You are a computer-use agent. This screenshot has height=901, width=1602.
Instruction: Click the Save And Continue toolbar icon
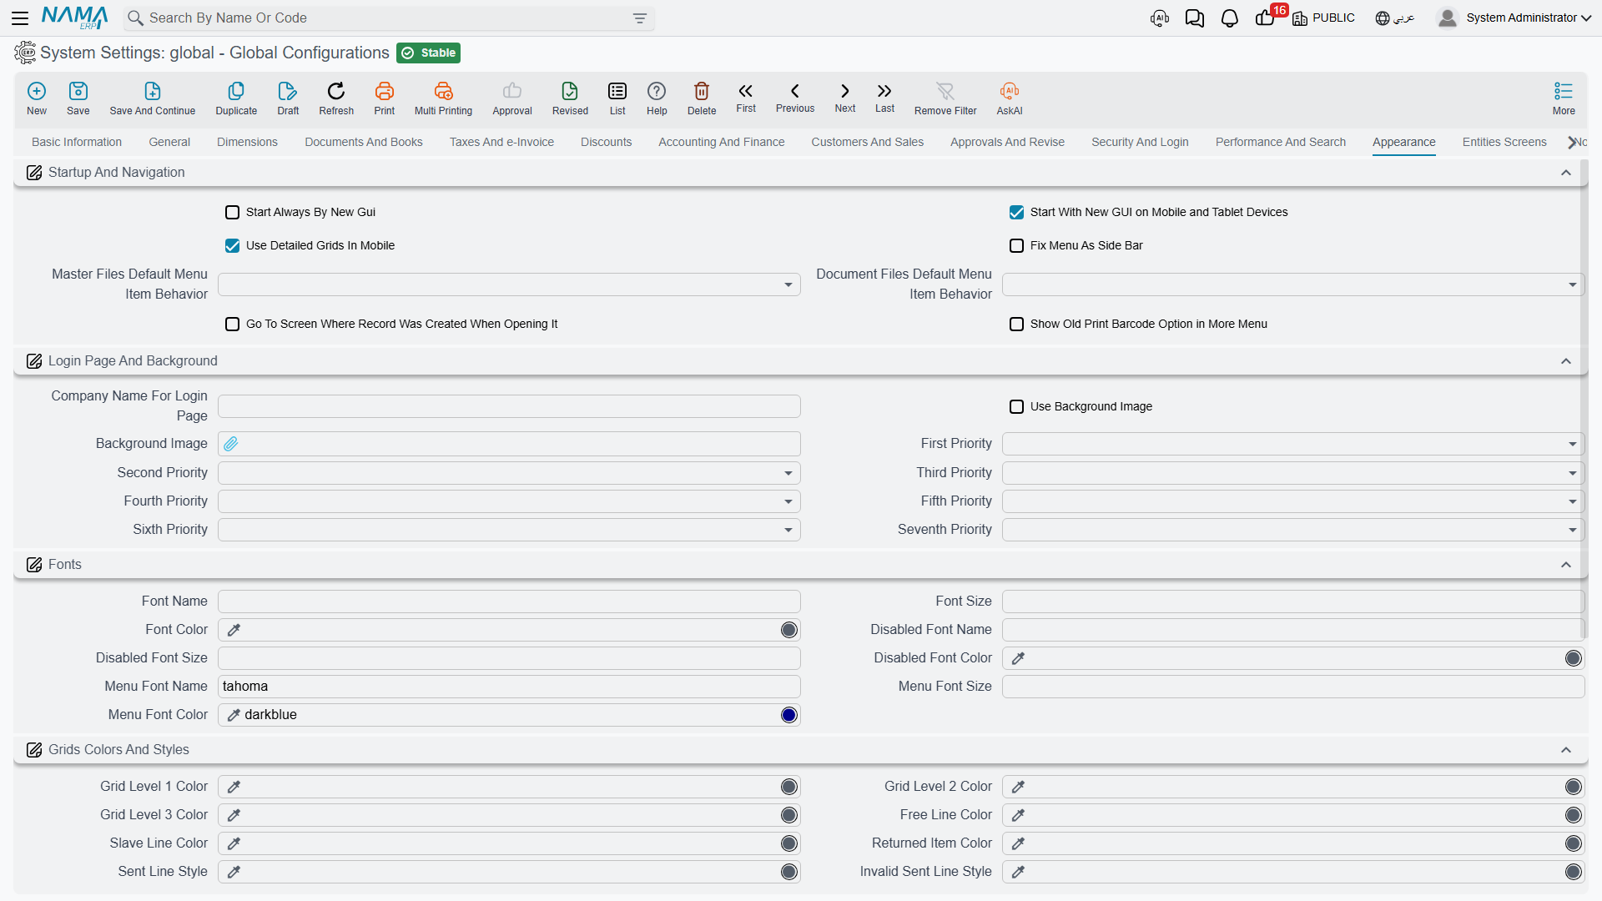pyautogui.click(x=152, y=91)
